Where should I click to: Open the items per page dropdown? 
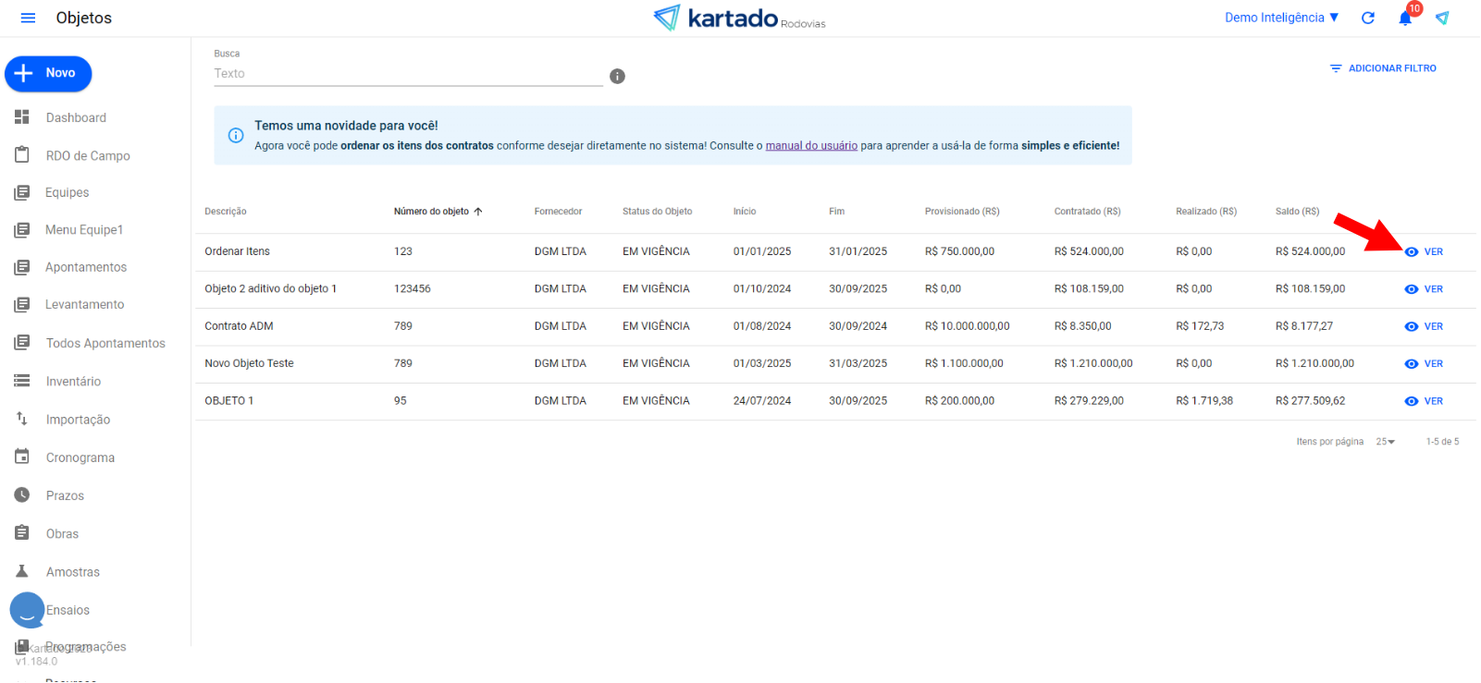[1385, 442]
